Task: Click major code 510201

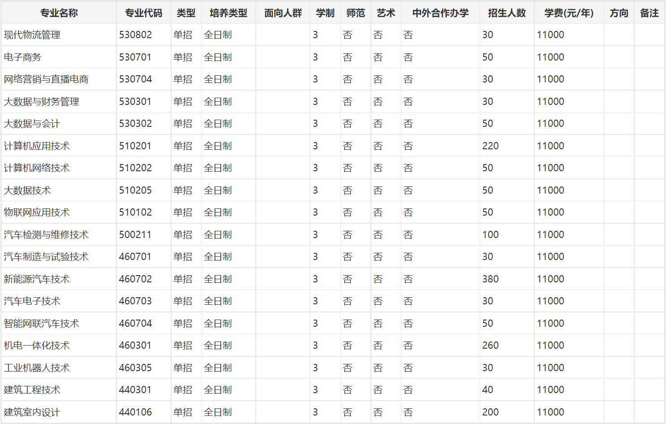Action: (135, 146)
